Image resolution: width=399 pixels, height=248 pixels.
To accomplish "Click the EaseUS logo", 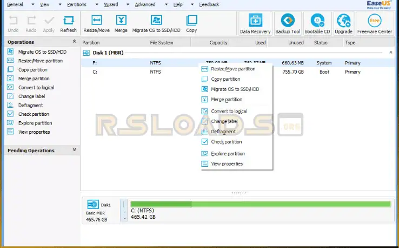I will (378, 4).
